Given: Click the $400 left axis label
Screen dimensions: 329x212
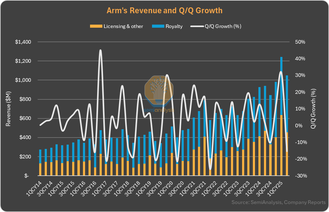Looking at the screenshot, I should pyautogui.click(x=25, y=138).
